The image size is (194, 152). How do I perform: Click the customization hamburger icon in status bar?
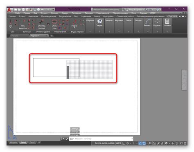tap(185, 143)
